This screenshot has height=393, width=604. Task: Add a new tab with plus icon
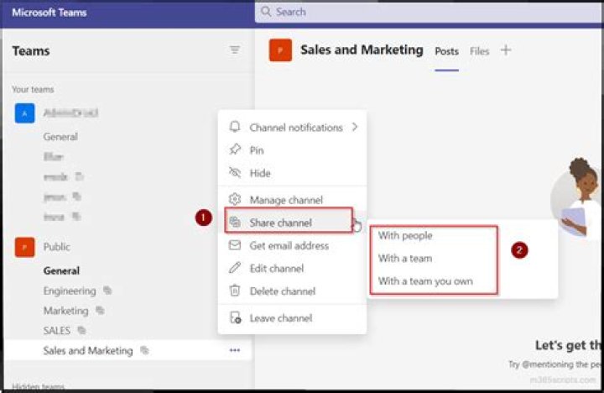click(506, 50)
